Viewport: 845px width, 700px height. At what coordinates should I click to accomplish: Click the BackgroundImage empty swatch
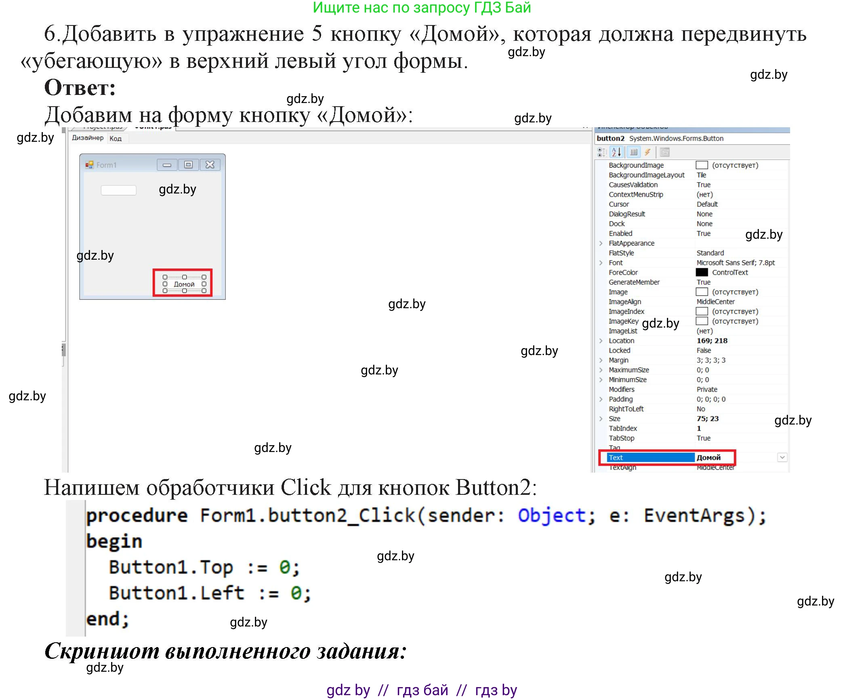coord(702,165)
